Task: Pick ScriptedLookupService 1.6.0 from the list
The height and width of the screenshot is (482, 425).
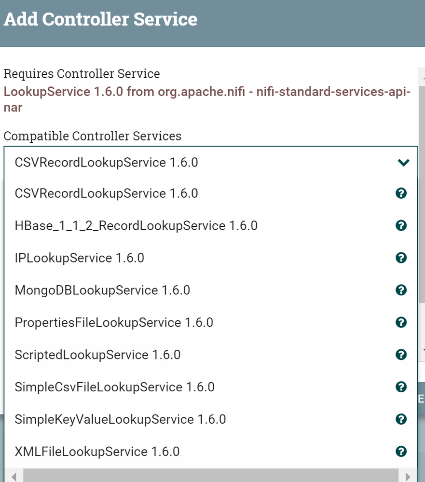Action: pos(97,354)
